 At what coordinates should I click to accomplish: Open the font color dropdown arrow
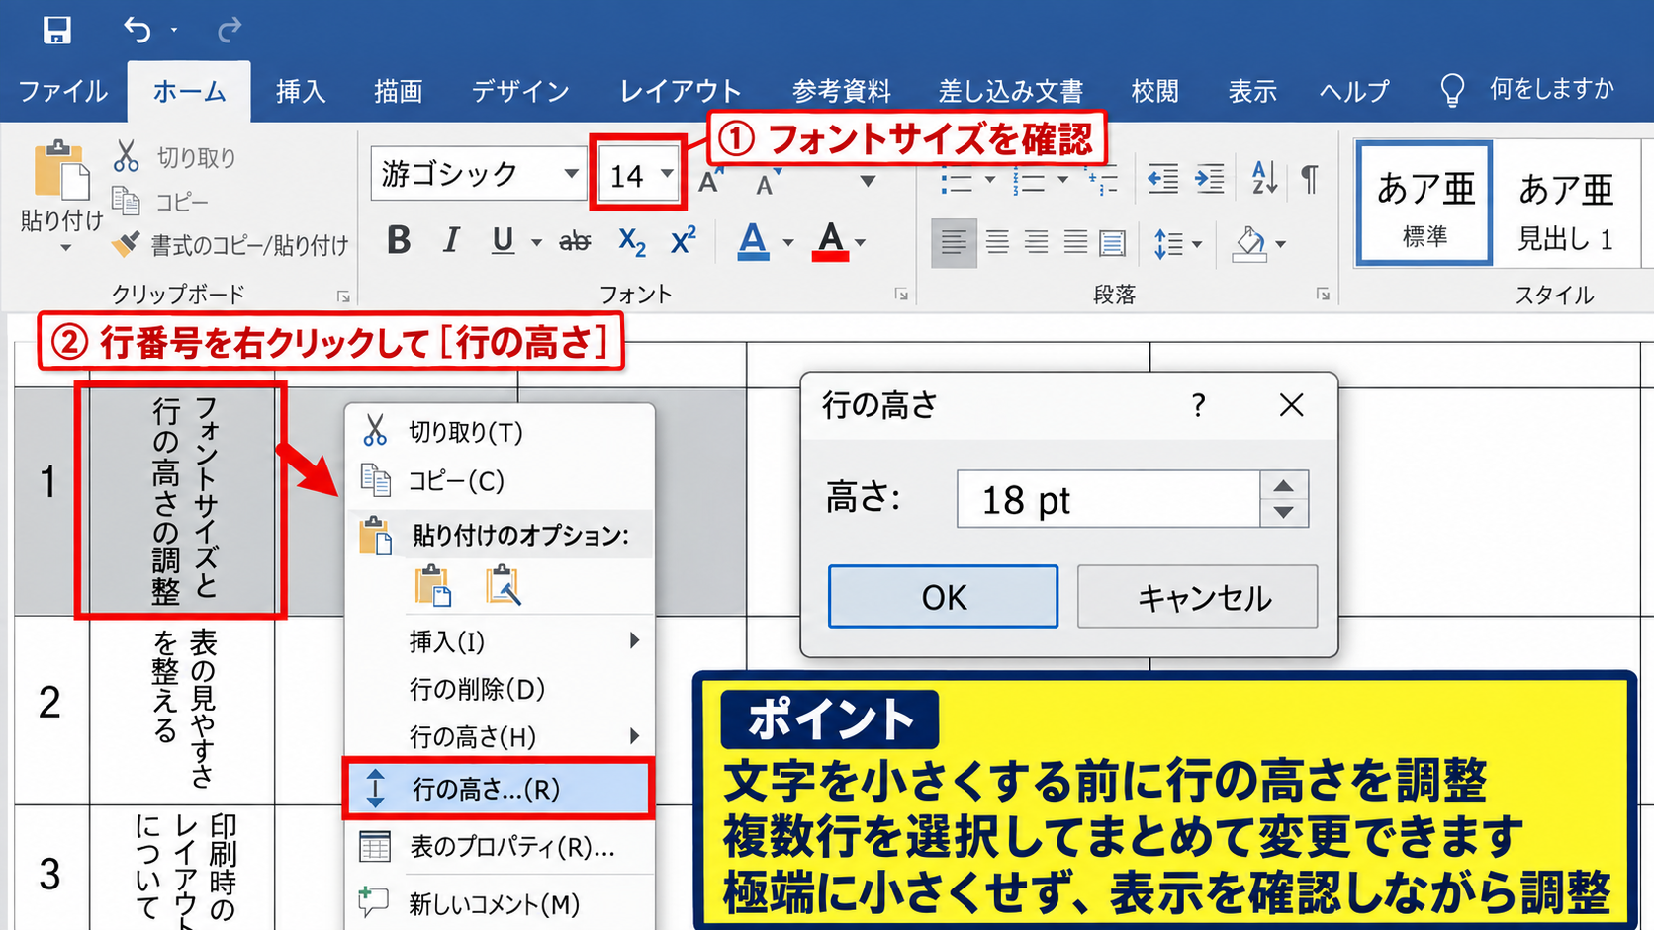(x=861, y=243)
